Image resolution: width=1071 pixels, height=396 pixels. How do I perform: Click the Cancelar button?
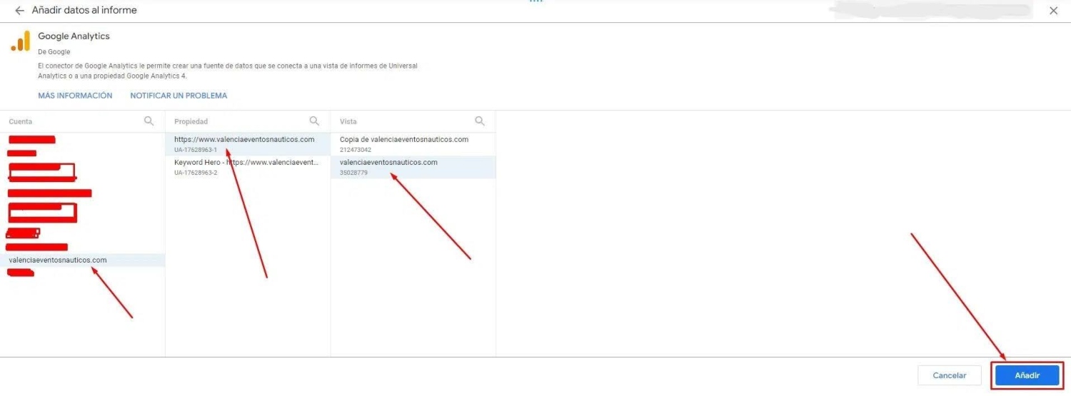point(950,375)
